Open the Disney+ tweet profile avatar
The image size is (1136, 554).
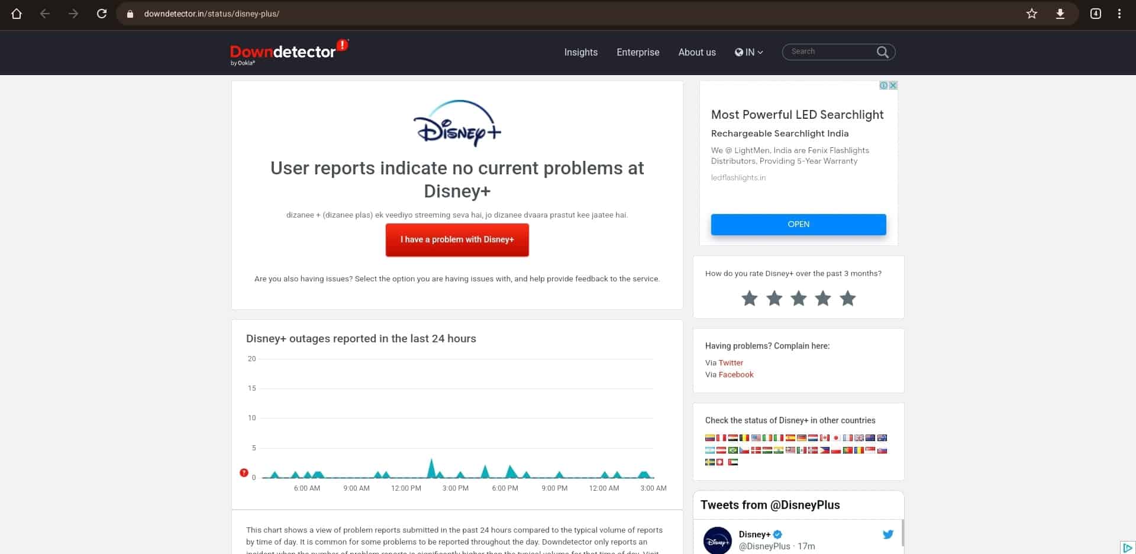718,540
